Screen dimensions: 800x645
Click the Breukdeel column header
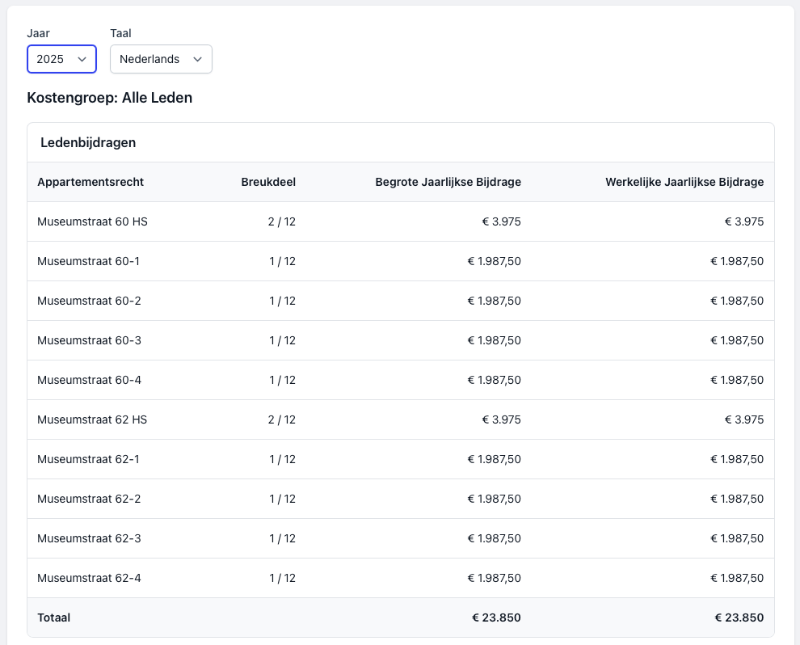point(268,182)
